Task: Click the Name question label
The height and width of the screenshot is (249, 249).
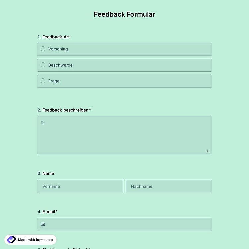Action: 48,173
